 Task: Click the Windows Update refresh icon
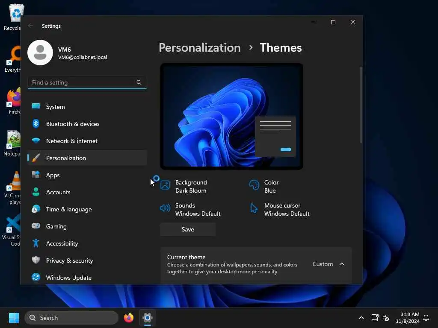click(36, 277)
